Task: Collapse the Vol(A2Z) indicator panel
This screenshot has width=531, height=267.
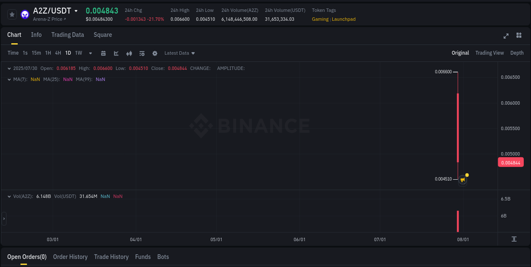Action: pos(9,196)
